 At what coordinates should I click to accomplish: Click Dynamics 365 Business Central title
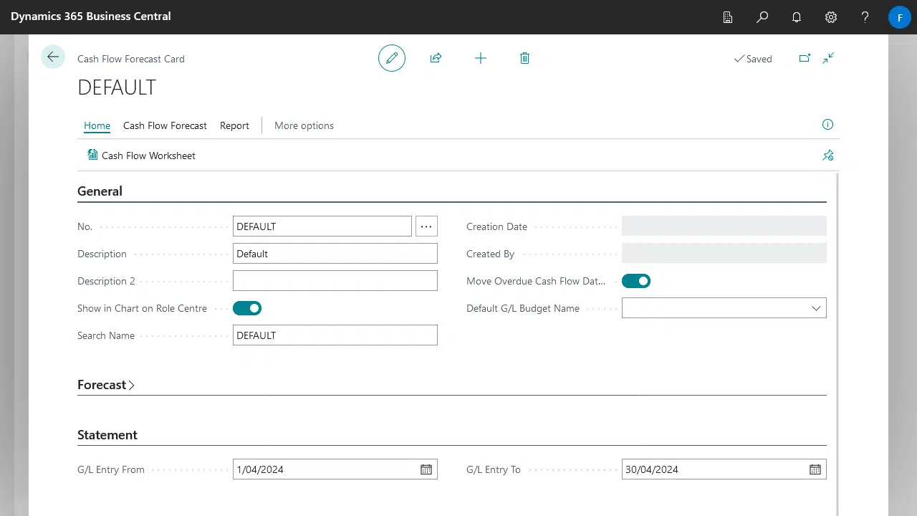click(91, 16)
